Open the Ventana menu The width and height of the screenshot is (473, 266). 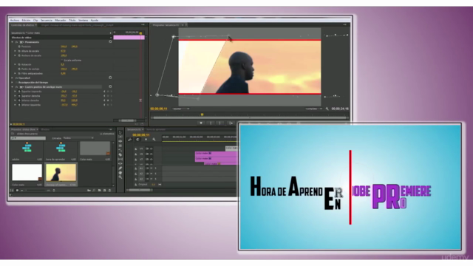coord(84,20)
